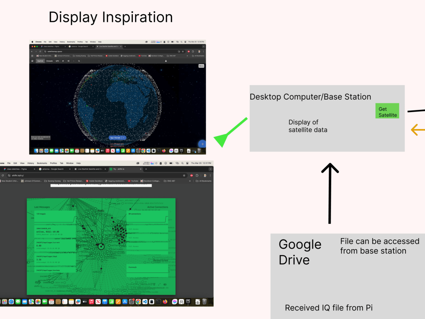425x319 pixels.
Task: Click the blue plus floating button
Action: [202, 144]
